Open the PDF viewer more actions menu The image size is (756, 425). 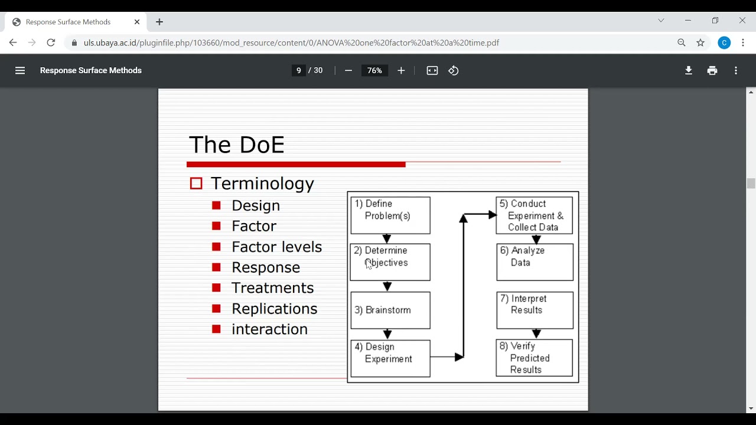736,70
